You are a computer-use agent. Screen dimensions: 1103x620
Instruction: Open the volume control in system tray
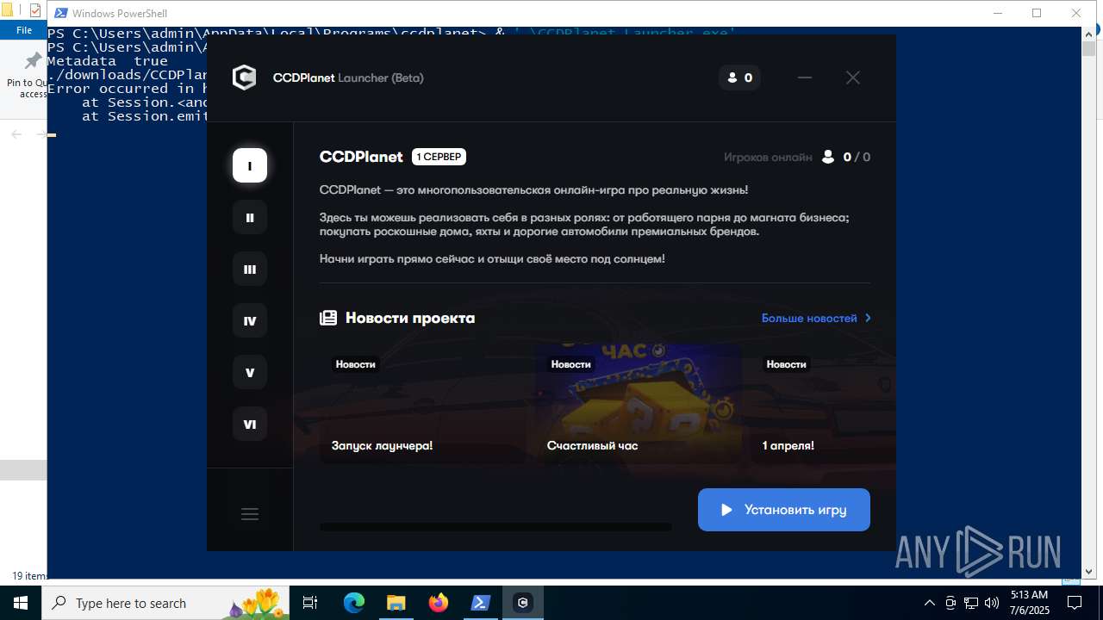992,603
